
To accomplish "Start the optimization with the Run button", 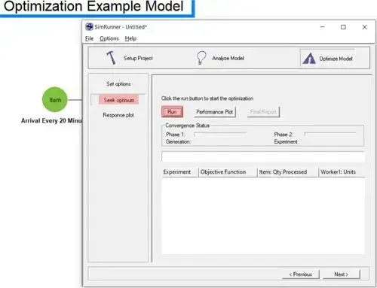I will coord(172,112).
